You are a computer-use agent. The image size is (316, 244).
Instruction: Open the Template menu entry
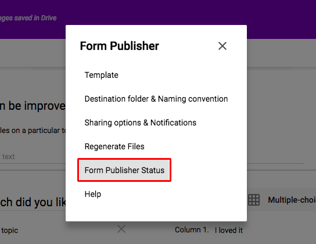pyautogui.click(x=102, y=75)
